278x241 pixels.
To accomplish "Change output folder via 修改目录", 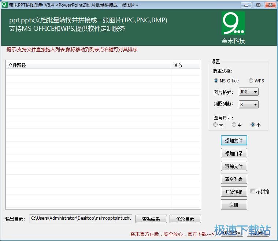I will [185, 219].
